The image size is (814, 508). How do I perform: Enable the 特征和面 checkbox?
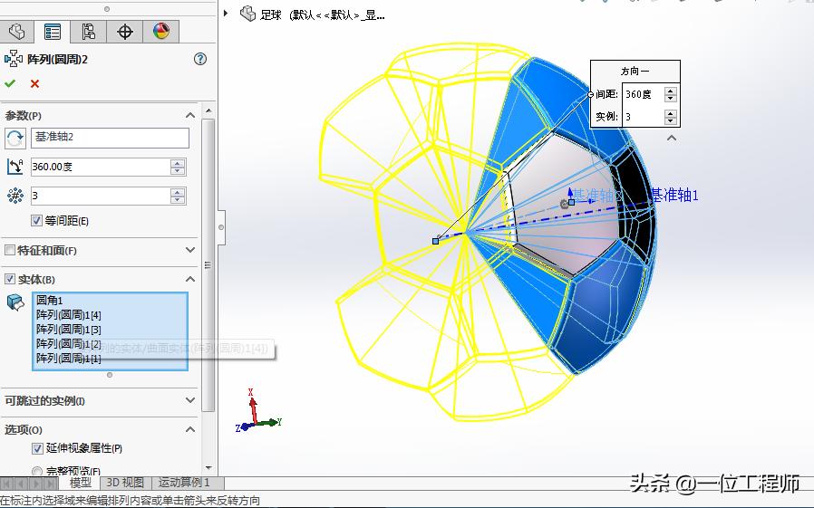[10, 251]
